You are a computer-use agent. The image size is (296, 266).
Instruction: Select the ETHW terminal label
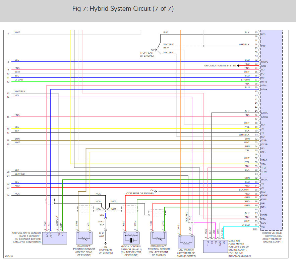pyautogui.click(x=265, y=117)
